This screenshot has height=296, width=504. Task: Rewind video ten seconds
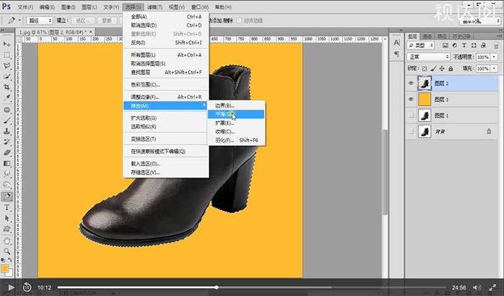point(27,287)
